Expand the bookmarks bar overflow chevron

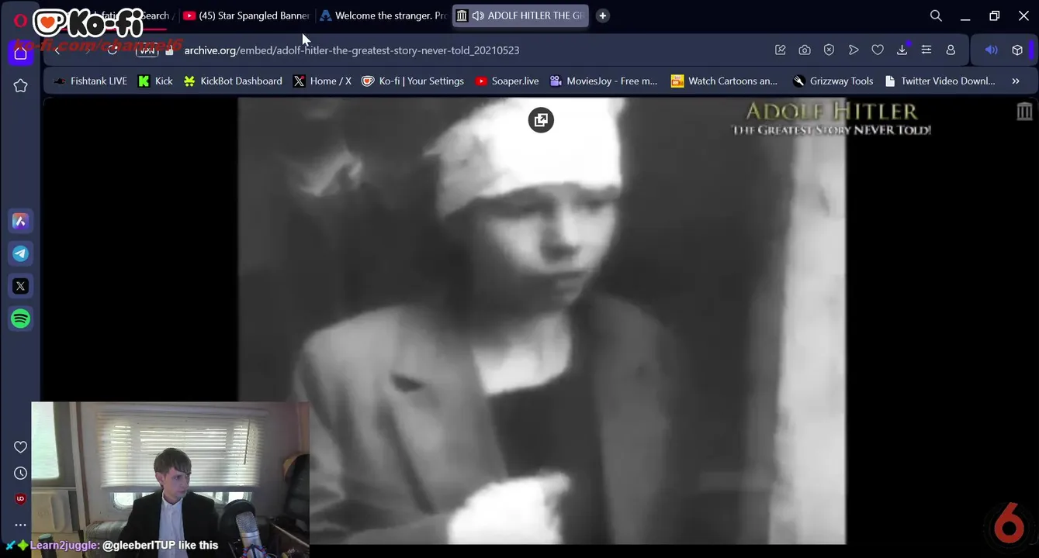[1016, 81]
